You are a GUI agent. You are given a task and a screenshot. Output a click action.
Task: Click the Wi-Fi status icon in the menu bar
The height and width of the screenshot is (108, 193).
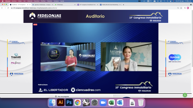164,1
